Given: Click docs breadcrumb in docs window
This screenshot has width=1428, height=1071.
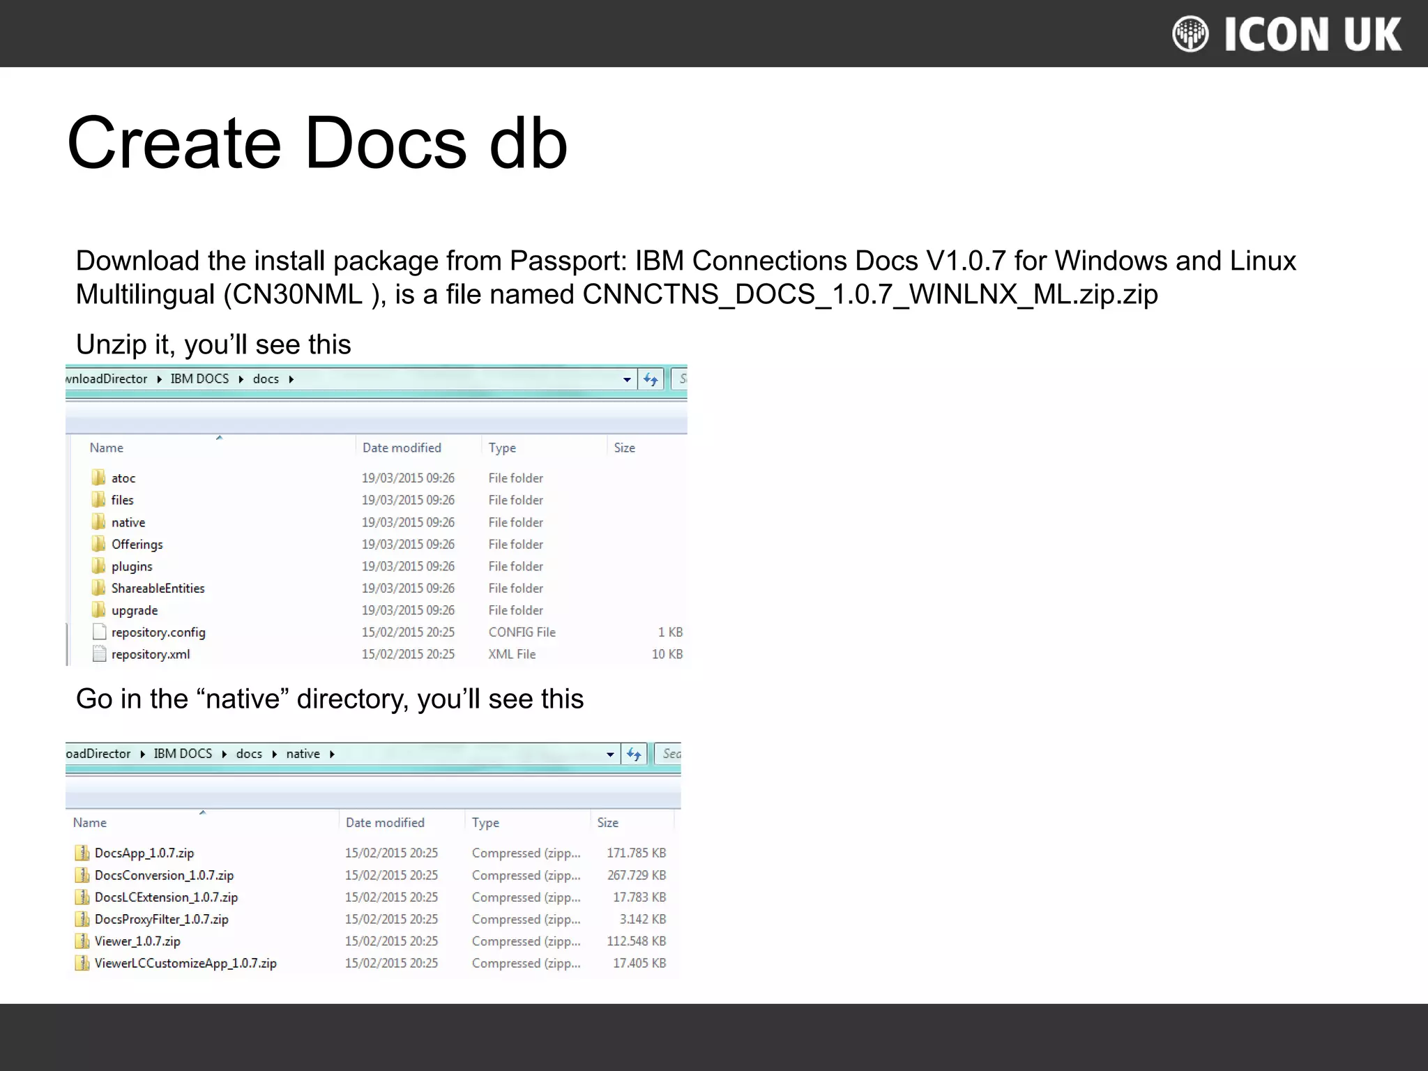Looking at the screenshot, I should tap(266, 379).
